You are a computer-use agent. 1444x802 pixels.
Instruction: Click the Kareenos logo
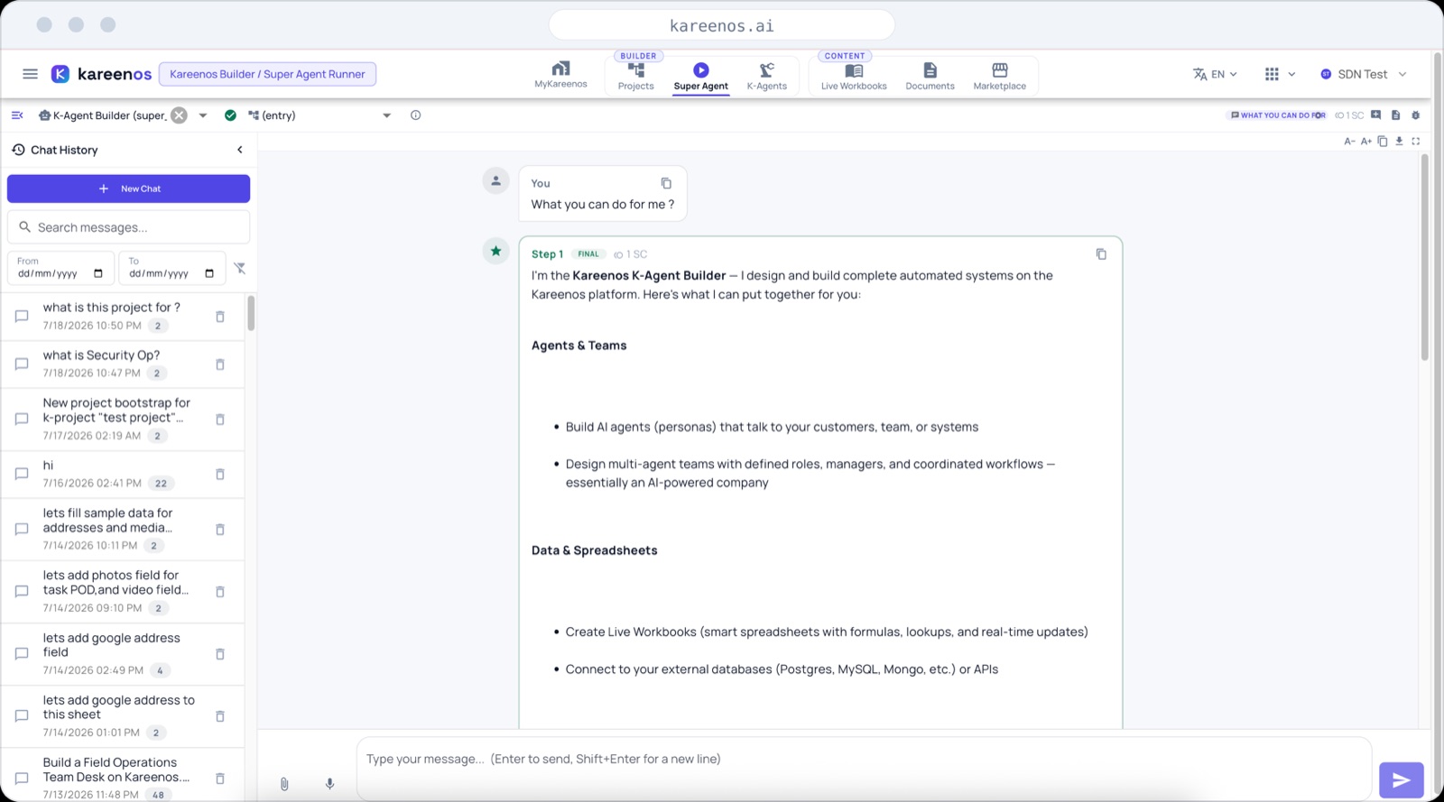[101, 74]
